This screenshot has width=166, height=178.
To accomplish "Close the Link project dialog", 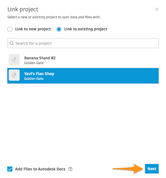I will 156,9.
